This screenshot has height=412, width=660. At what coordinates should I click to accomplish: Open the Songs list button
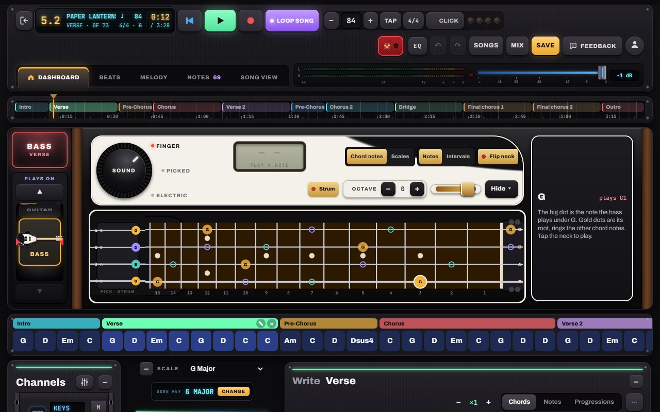coord(486,45)
